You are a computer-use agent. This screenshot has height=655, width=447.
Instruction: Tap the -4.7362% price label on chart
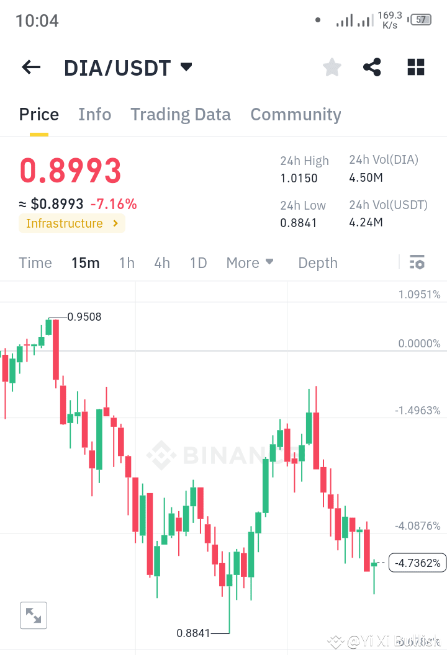coord(417,563)
